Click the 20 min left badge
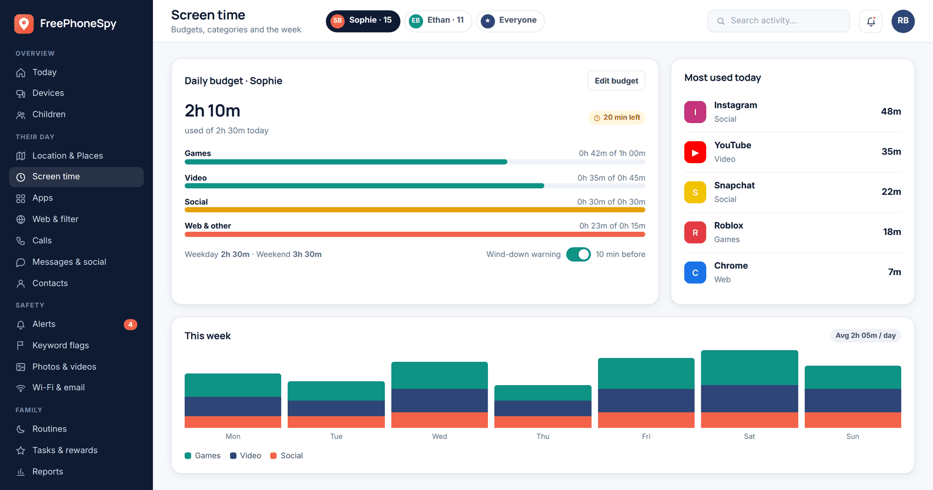933x490 pixels. (617, 117)
